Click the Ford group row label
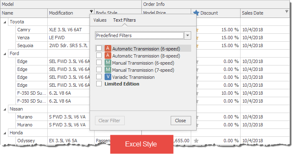Viewport: 292px width, 156px height. 14,53
